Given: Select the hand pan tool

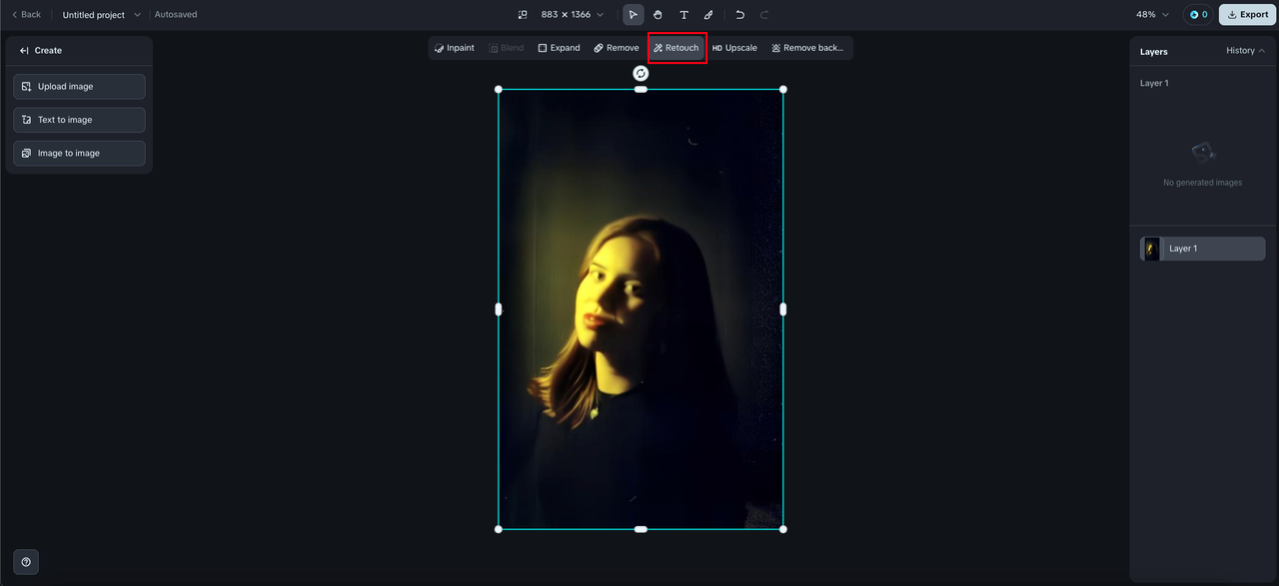Looking at the screenshot, I should click(x=657, y=15).
